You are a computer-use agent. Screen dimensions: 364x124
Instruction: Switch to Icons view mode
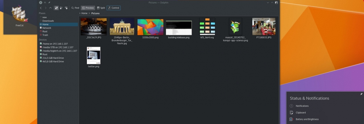(x=57, y=8)
